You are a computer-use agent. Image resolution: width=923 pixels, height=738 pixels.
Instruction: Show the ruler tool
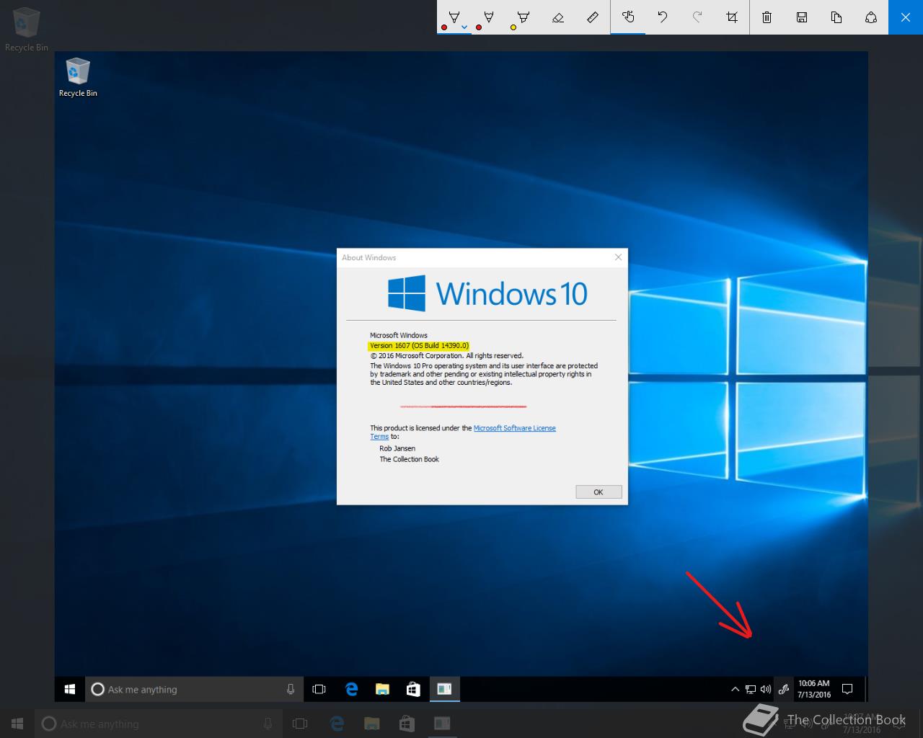coord(593,17)
